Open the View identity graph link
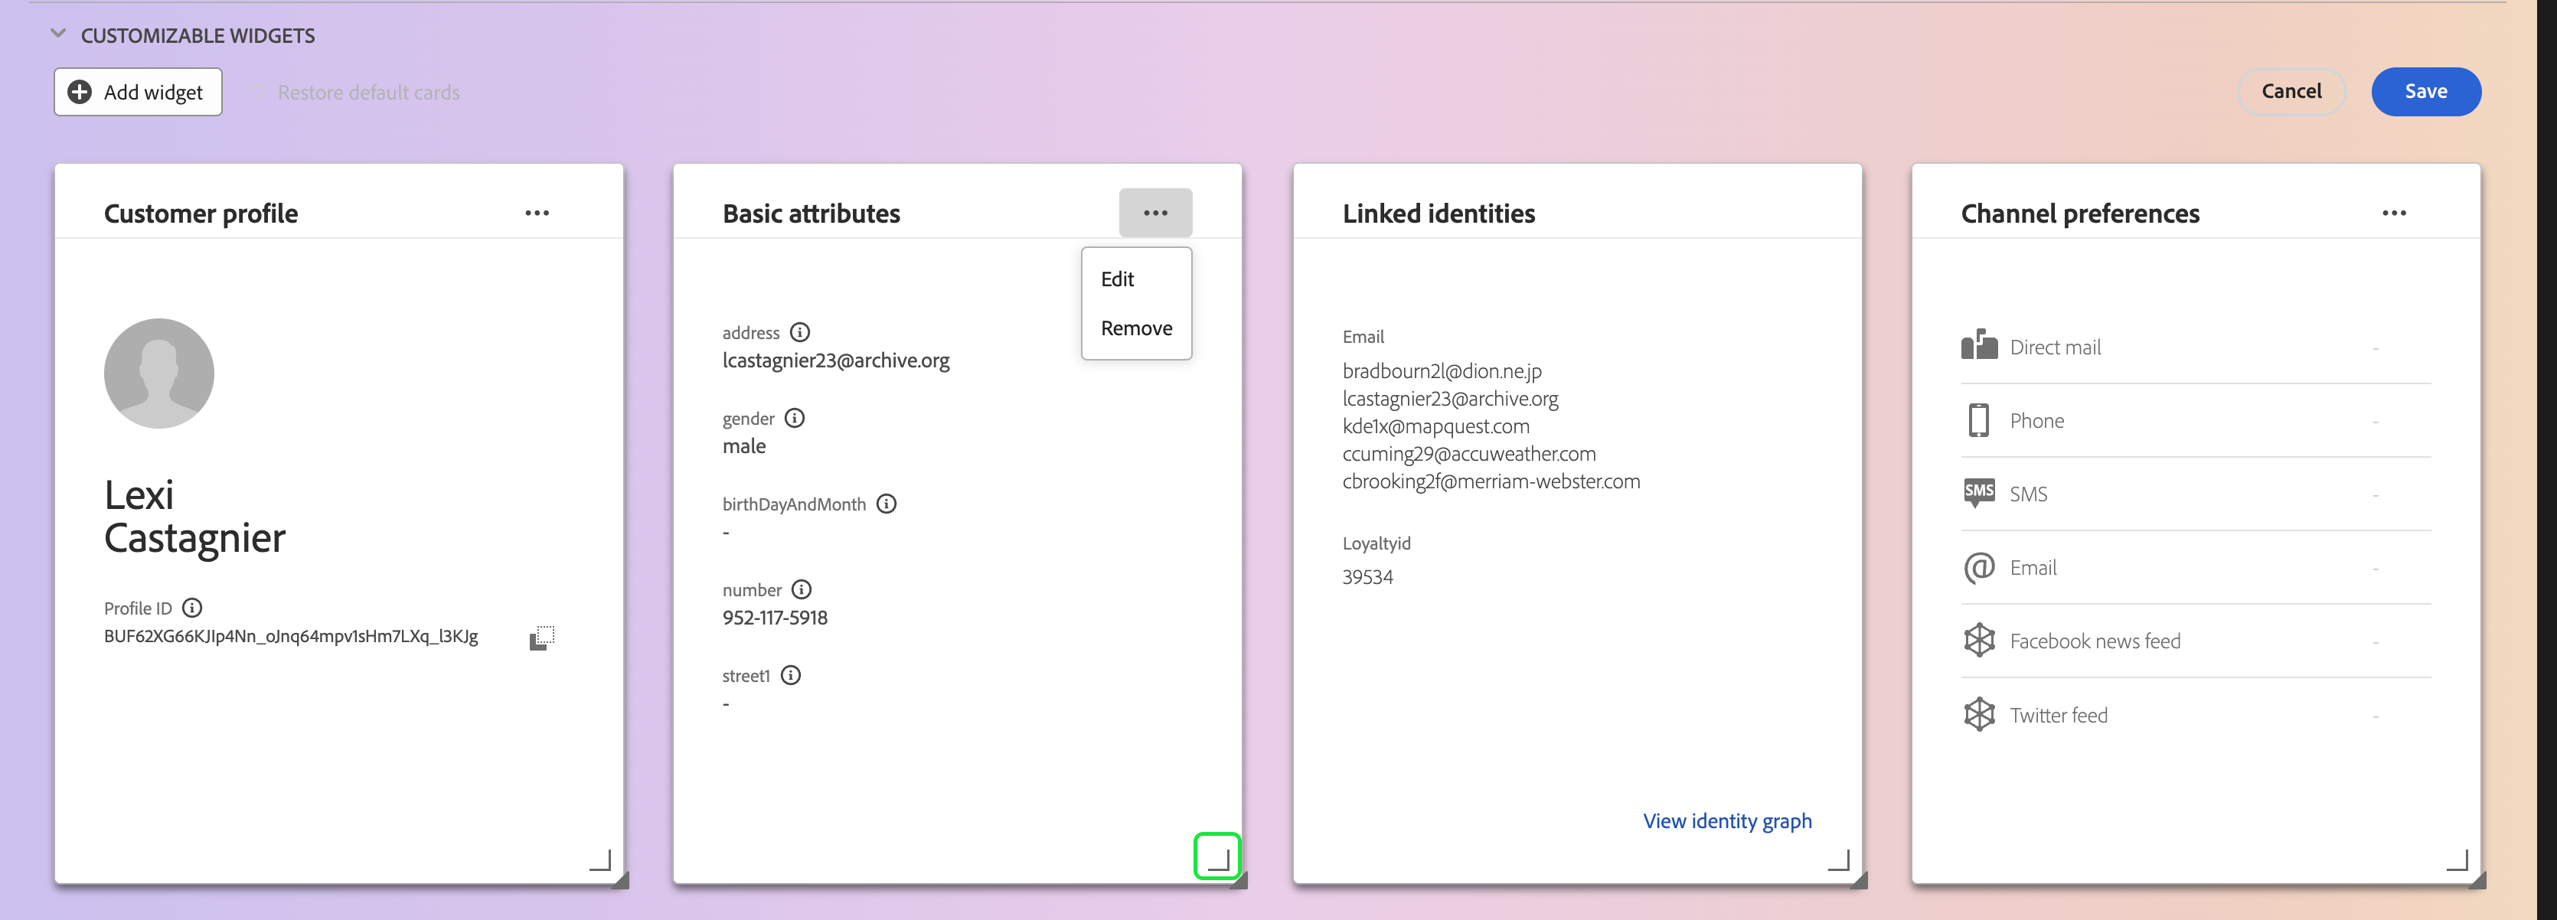Image resolution: width=2557 pixels, height=920 pixels. pyautogui.click(x=1726, y=820)
